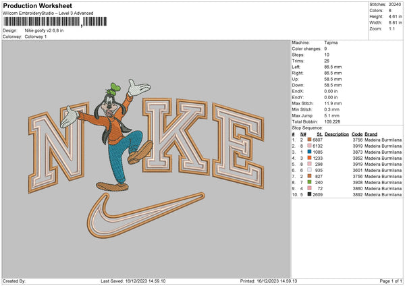Image resolution: width=405 pixels, height=286 pixels.
Task: Click the Color changes value '9'
Action: (x=325, y=49)
